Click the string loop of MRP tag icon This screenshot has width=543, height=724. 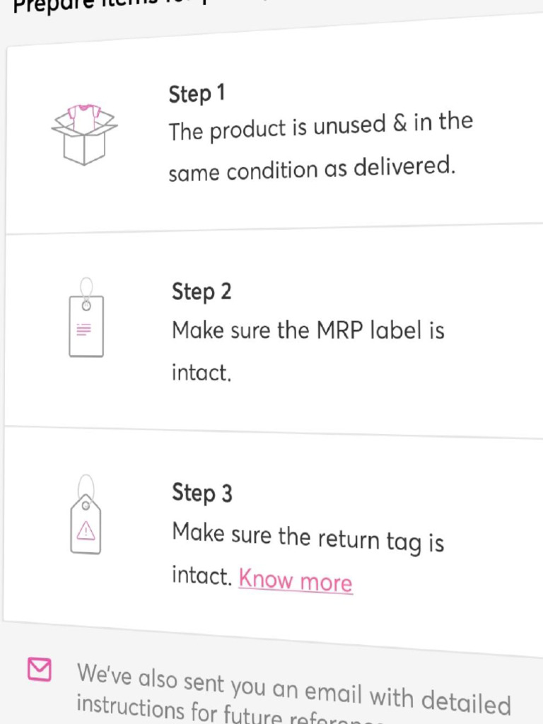86,287
